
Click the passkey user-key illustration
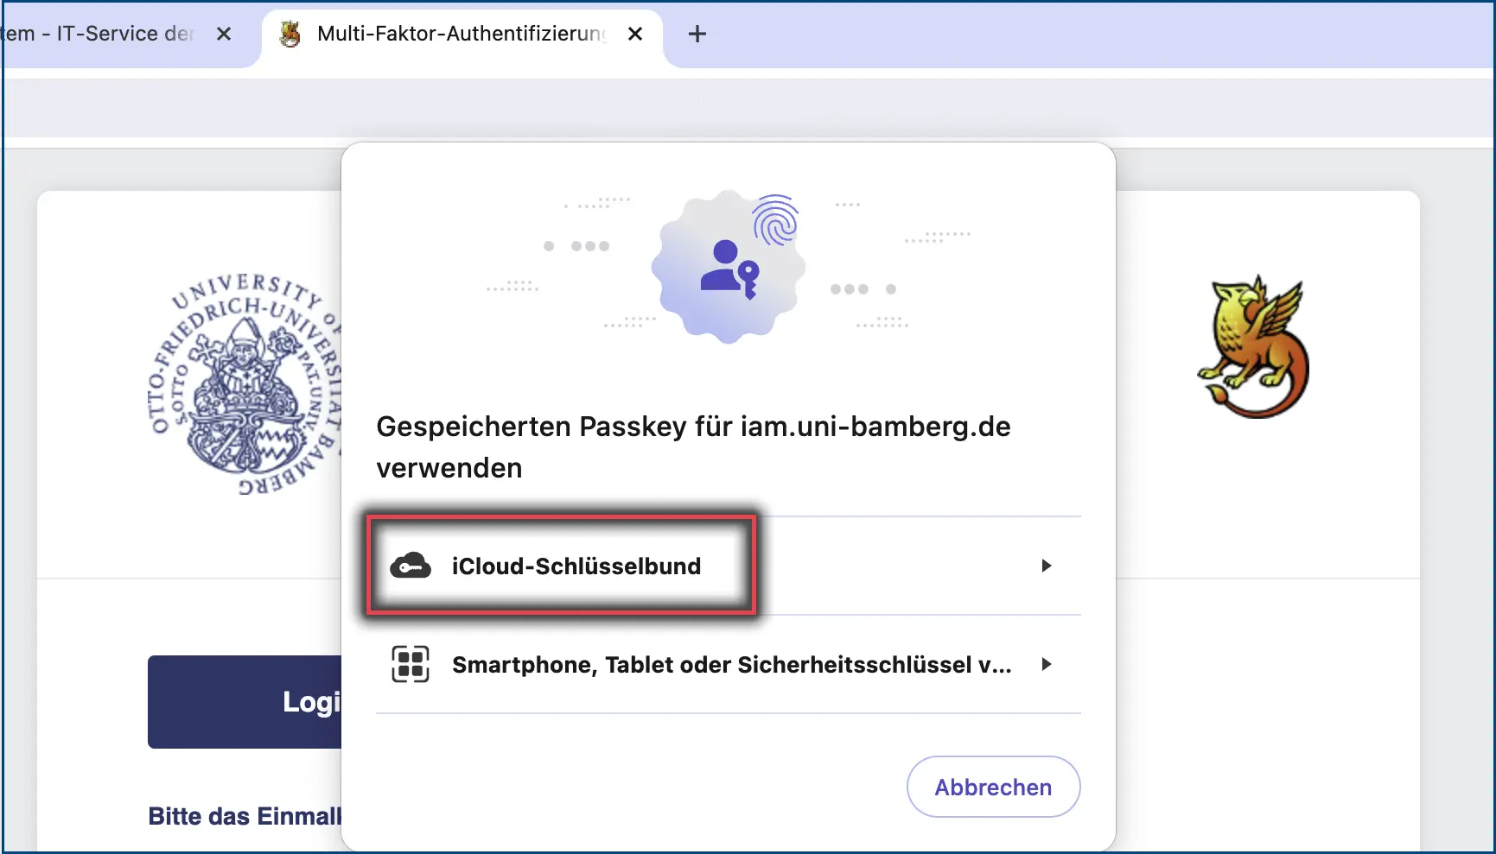tap(729, 266)
